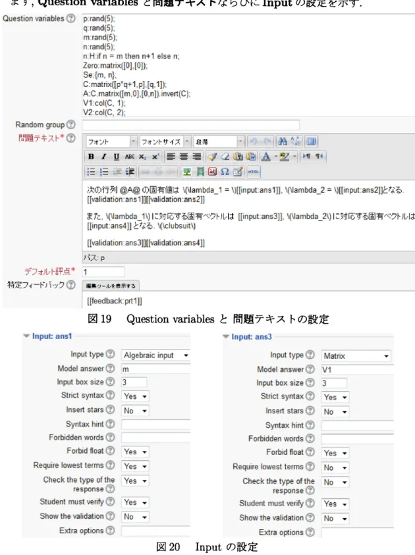
Task: Apply subscript formatting
Action: point(142,157)
